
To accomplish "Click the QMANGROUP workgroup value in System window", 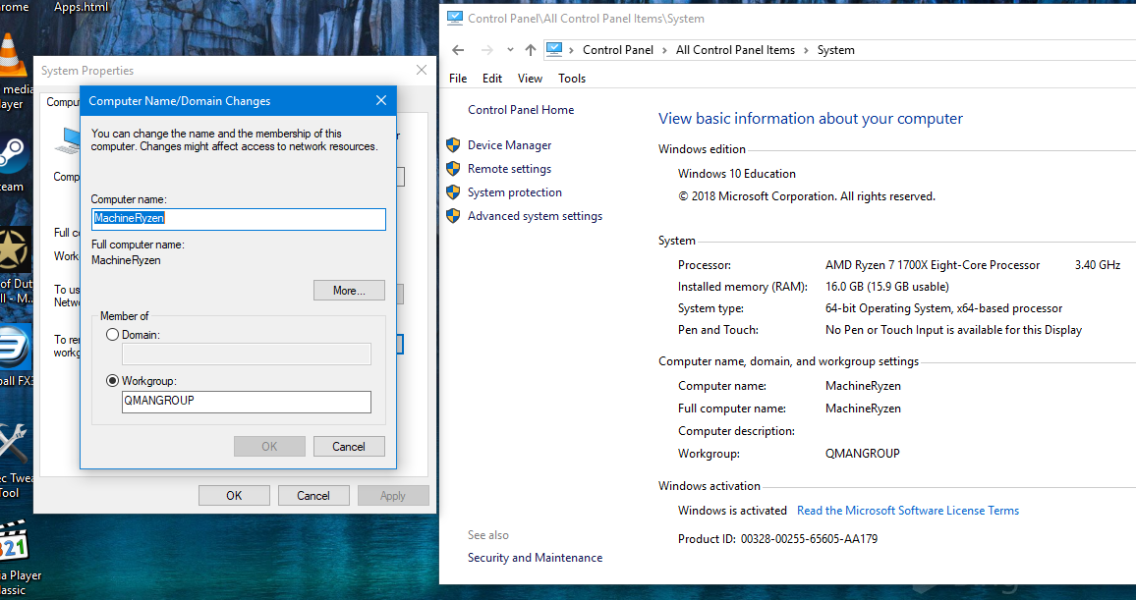I will tap(862, 453).
